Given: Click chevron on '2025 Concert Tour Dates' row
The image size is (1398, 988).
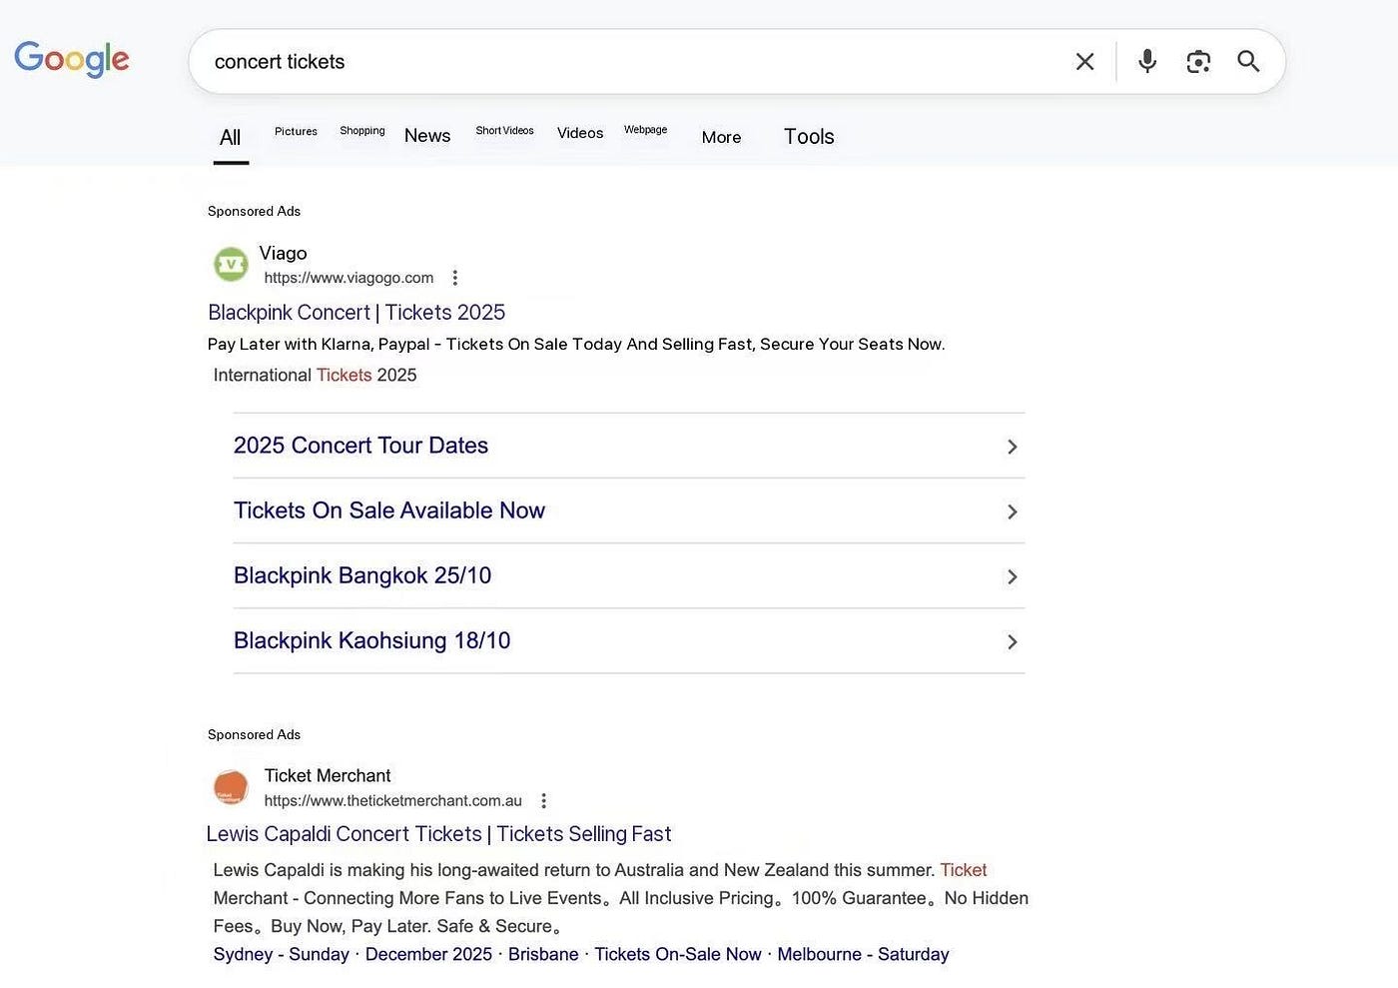Looking at the screenshot, I should tap(1012, 447).
